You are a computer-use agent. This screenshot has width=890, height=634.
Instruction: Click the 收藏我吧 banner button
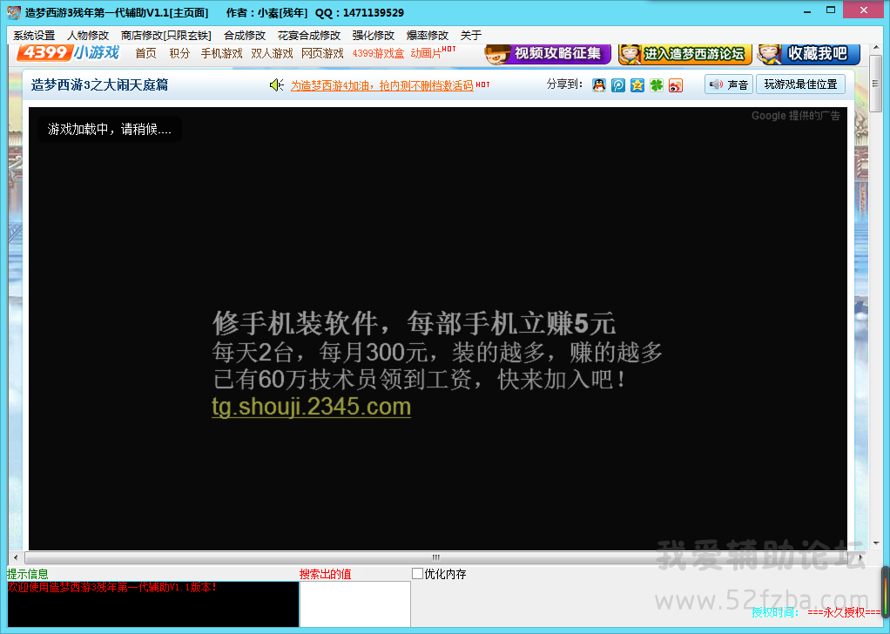coord(809,55)
